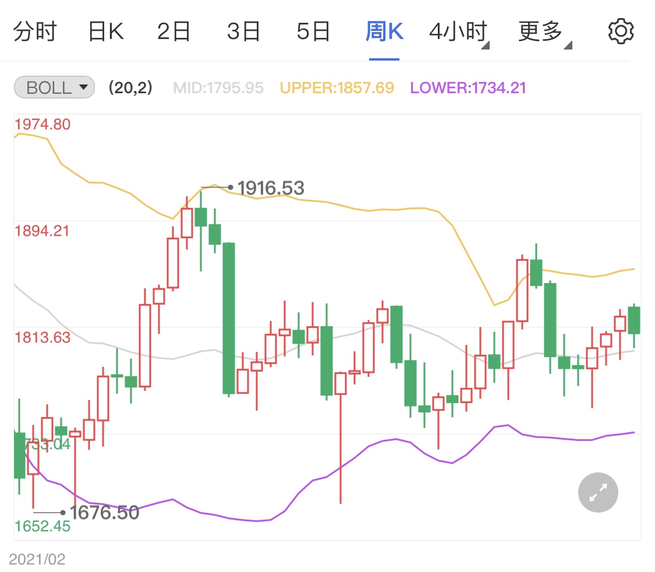Image resolution: width=655 pixels, height=572 pixels.
Task: Click the 1894.21 axis price label
Action: [42, 231]
